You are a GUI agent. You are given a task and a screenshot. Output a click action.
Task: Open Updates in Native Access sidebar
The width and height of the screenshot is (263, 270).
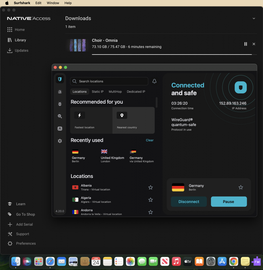(18, 50)
